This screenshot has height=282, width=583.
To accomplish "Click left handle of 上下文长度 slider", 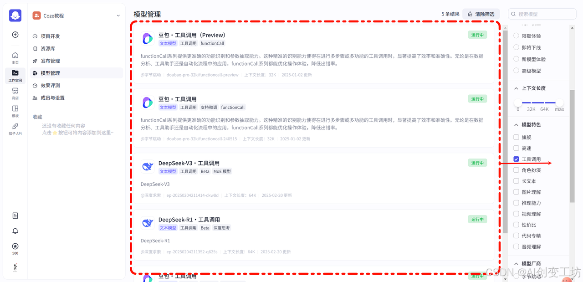I will pyautogui.click(x=518, y=103).
